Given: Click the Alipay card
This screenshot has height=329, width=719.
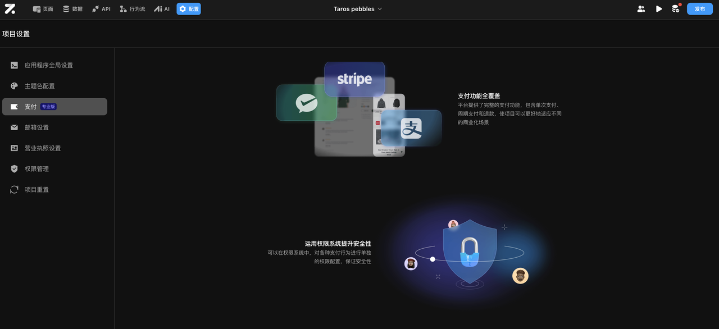Looking at the screenshot, I should [411, 128].
